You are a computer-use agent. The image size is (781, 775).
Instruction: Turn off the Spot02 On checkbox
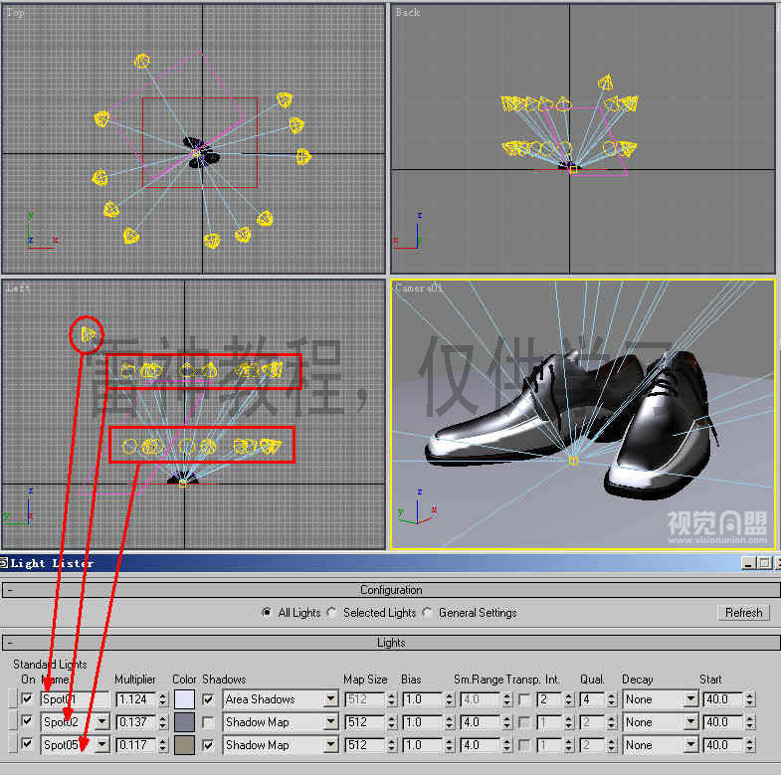pos(27,722)
